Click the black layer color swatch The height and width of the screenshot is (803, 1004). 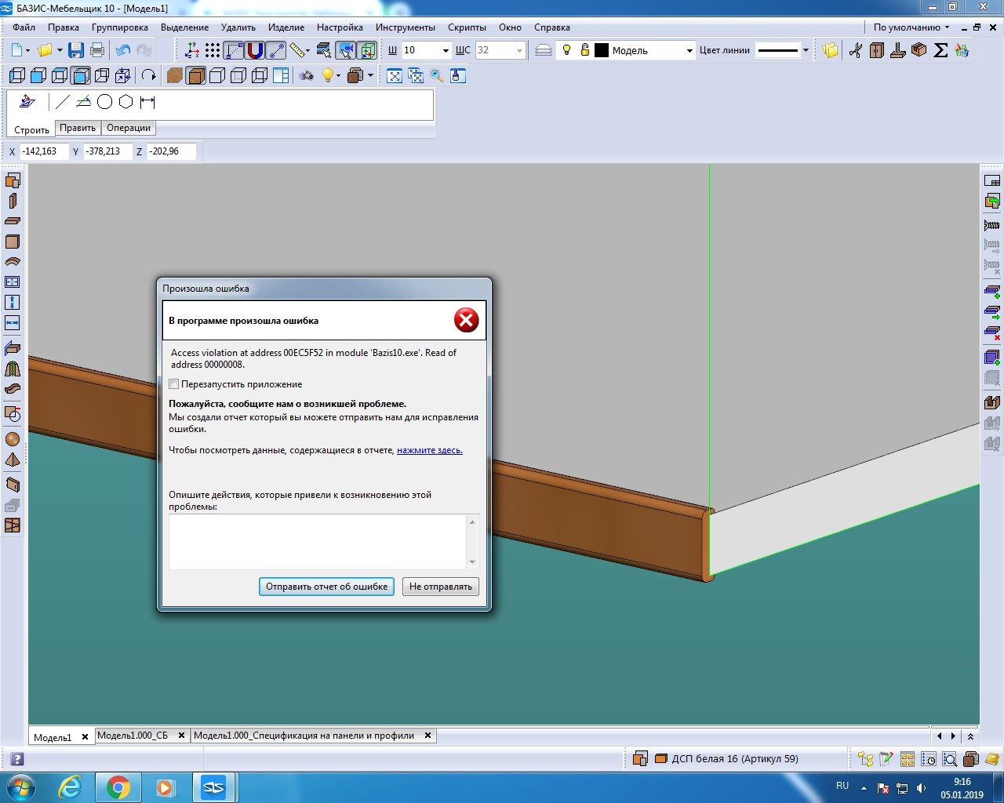(602, 50)
